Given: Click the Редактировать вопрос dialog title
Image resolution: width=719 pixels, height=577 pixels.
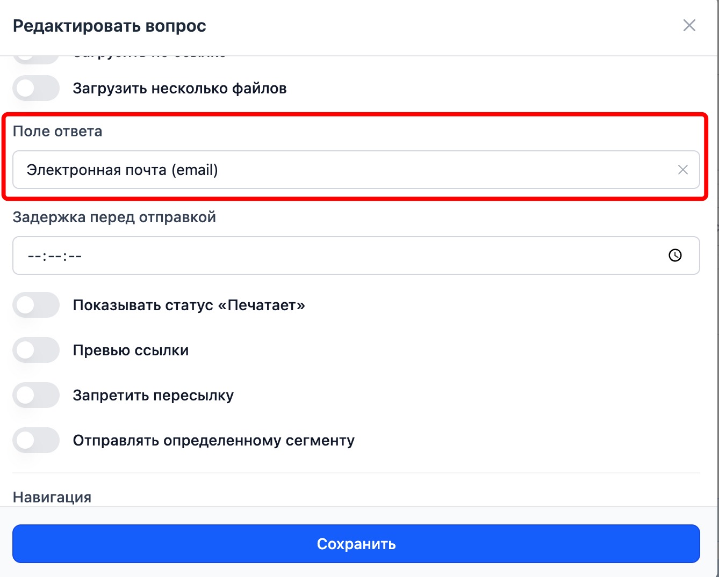Looking at the screenshot, I should click(110, 26).
